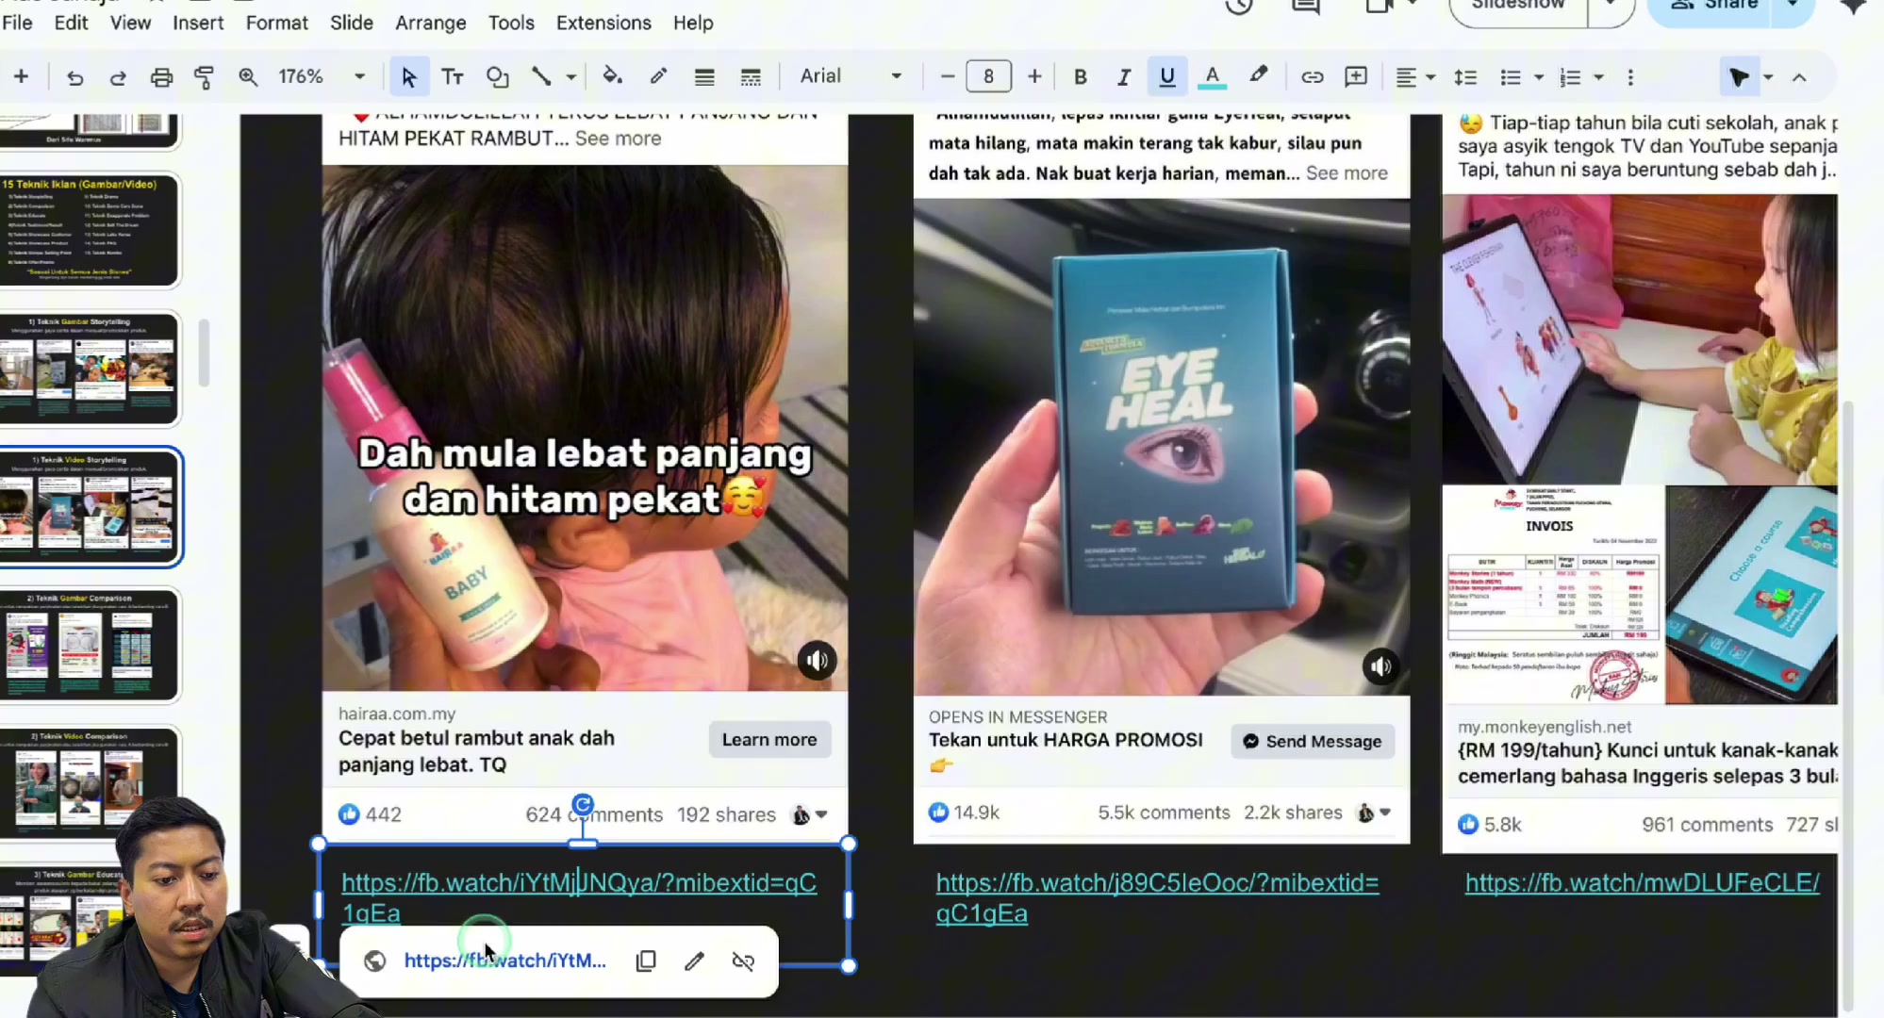Undo the last action
This screenshot has height=1018, width=1884.
coord(74,76)
